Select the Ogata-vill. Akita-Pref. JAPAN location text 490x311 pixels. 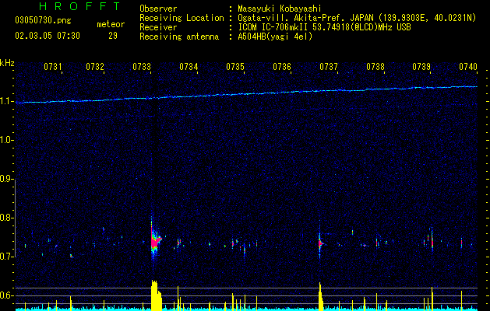coord(357,18)
